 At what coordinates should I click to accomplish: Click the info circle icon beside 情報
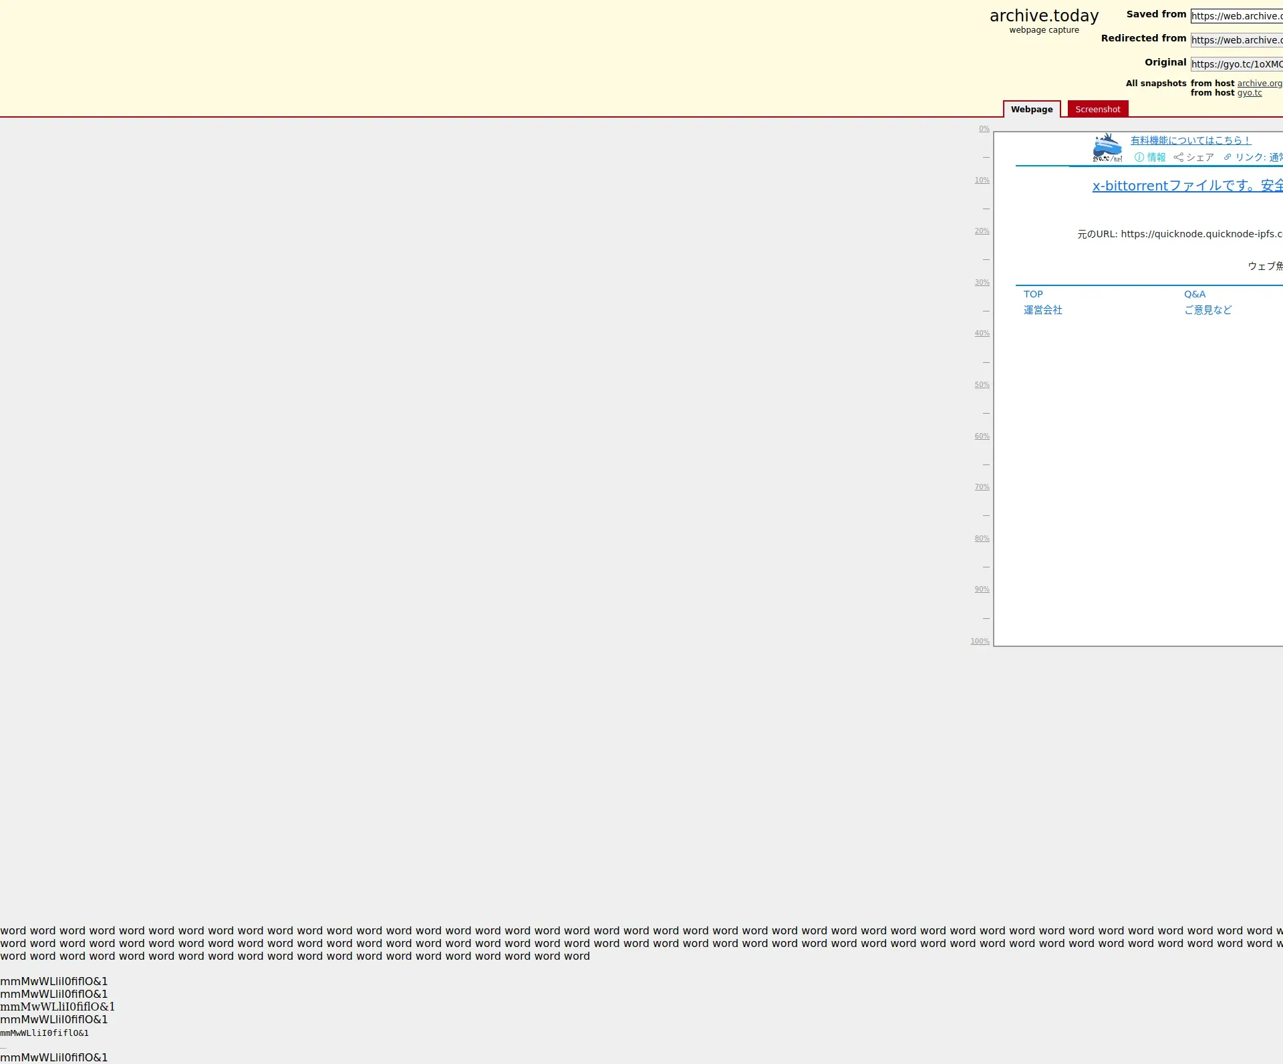[x=1139, y=158]
